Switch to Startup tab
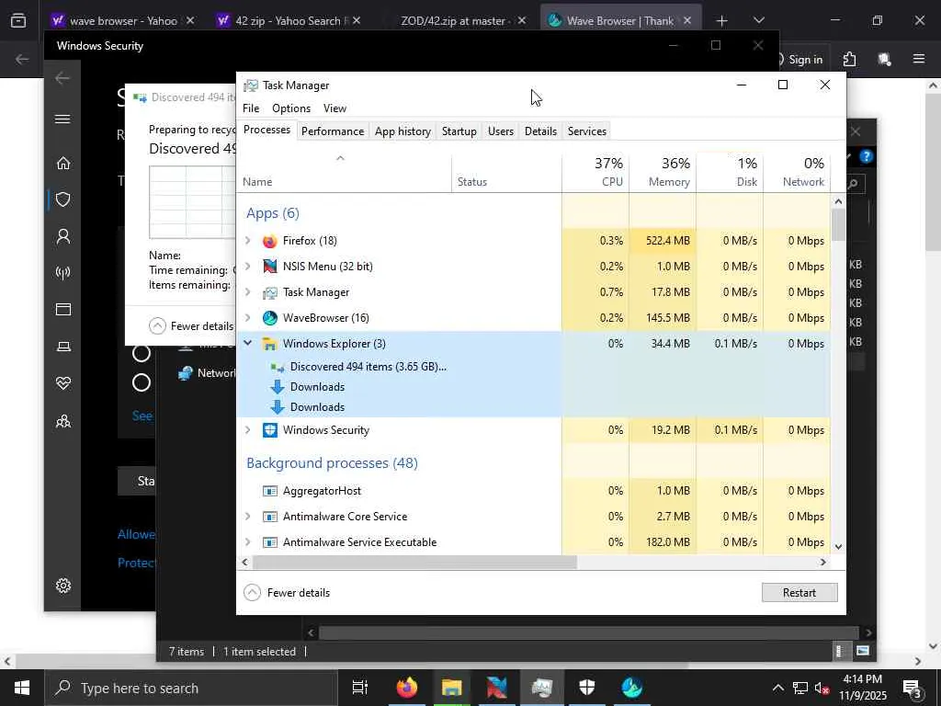Image resolution: width=941 pixels, height=706 pixels. click(x=459, y=131)
